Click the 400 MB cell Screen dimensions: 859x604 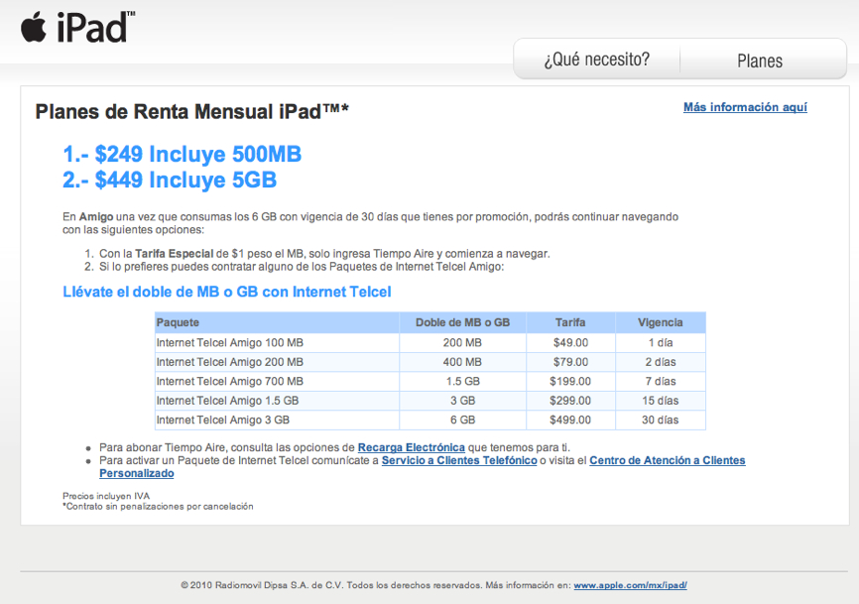(x=462, y=362)
